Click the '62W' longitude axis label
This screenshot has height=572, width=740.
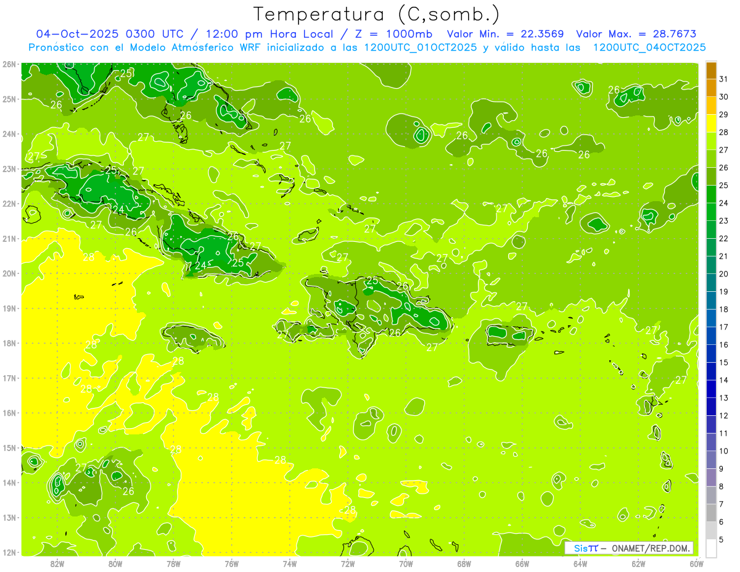638,563
